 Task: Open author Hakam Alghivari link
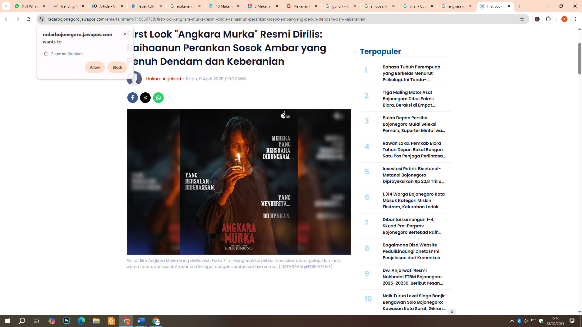163,79
